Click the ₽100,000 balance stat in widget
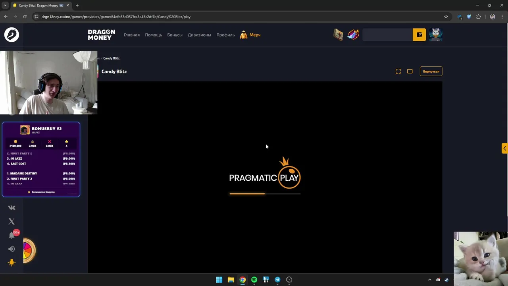Viewport: 508px width, 286px height. pyautogui.click(x=15, y=144)
